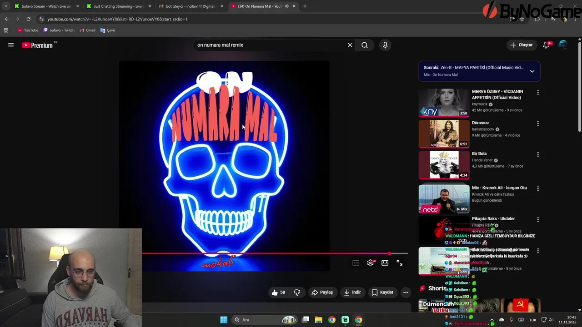The width and height of the screenshot is (582, 327).
Task: Open options for MERVE ÖZBEY - VİCDANIN AFFETSİN
Action: point(538,92)
